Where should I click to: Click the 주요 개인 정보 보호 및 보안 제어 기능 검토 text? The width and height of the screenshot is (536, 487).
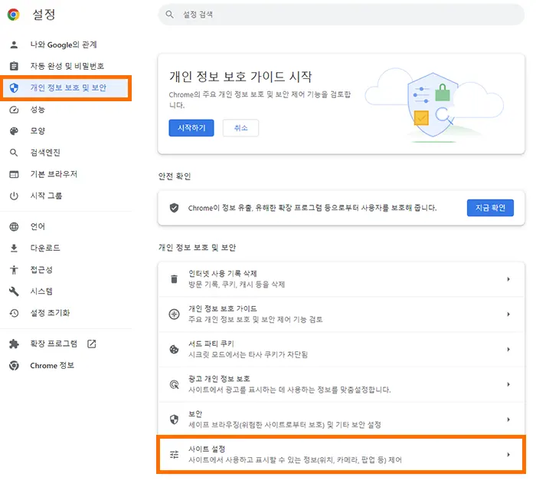[x=255, y=320]
